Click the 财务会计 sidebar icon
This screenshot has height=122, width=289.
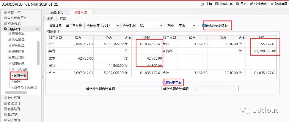[x=5, y=29]
